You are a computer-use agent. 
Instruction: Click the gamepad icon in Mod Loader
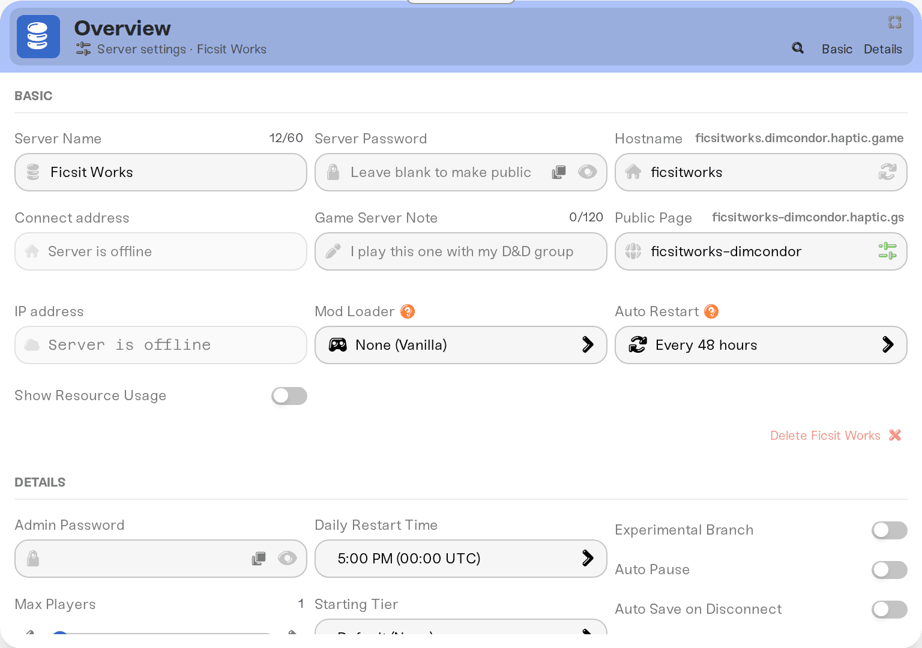[338, 345]
